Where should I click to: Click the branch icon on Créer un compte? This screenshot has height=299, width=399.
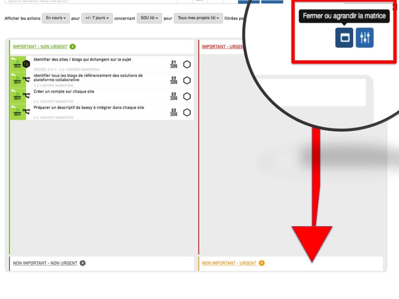click(x=26, y=96)
